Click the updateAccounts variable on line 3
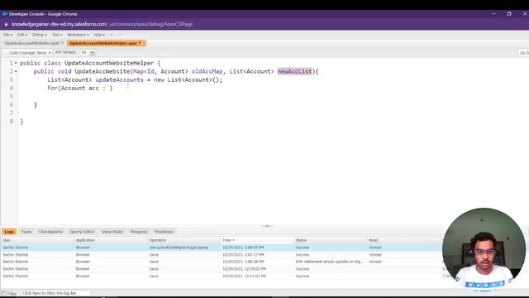This screenshot has height=298, width=529. pos(119,79)
